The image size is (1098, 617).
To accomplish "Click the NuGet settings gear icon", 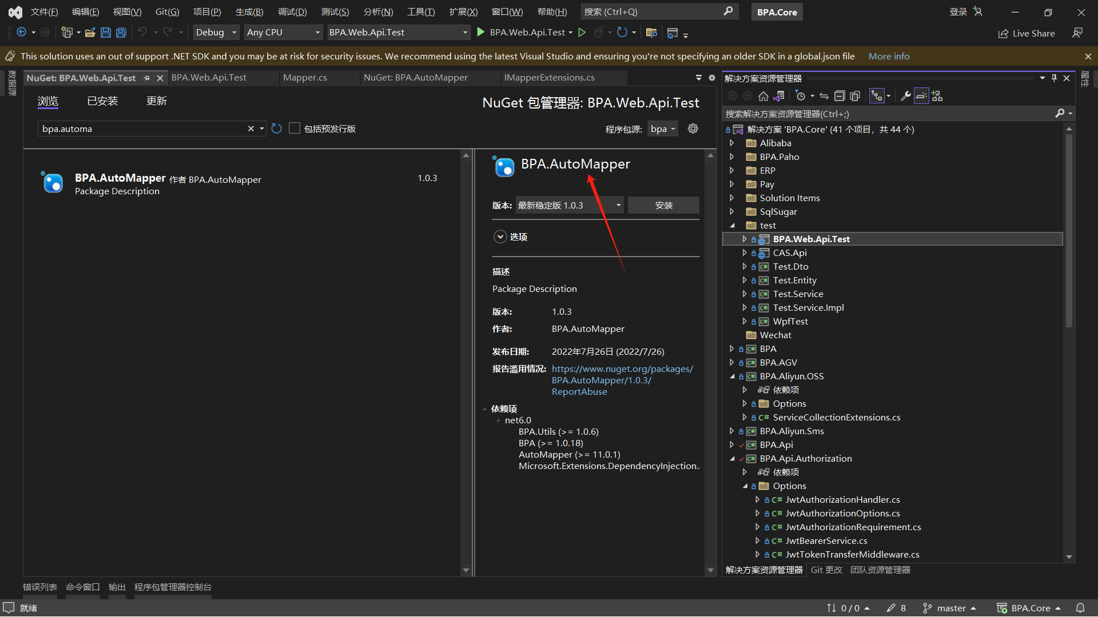I will pyautogui.click(x=693, y=129).
